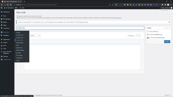173x97 pixels.
Task: Open Custom Icons submenu entry
Action: tap(20, 38)
